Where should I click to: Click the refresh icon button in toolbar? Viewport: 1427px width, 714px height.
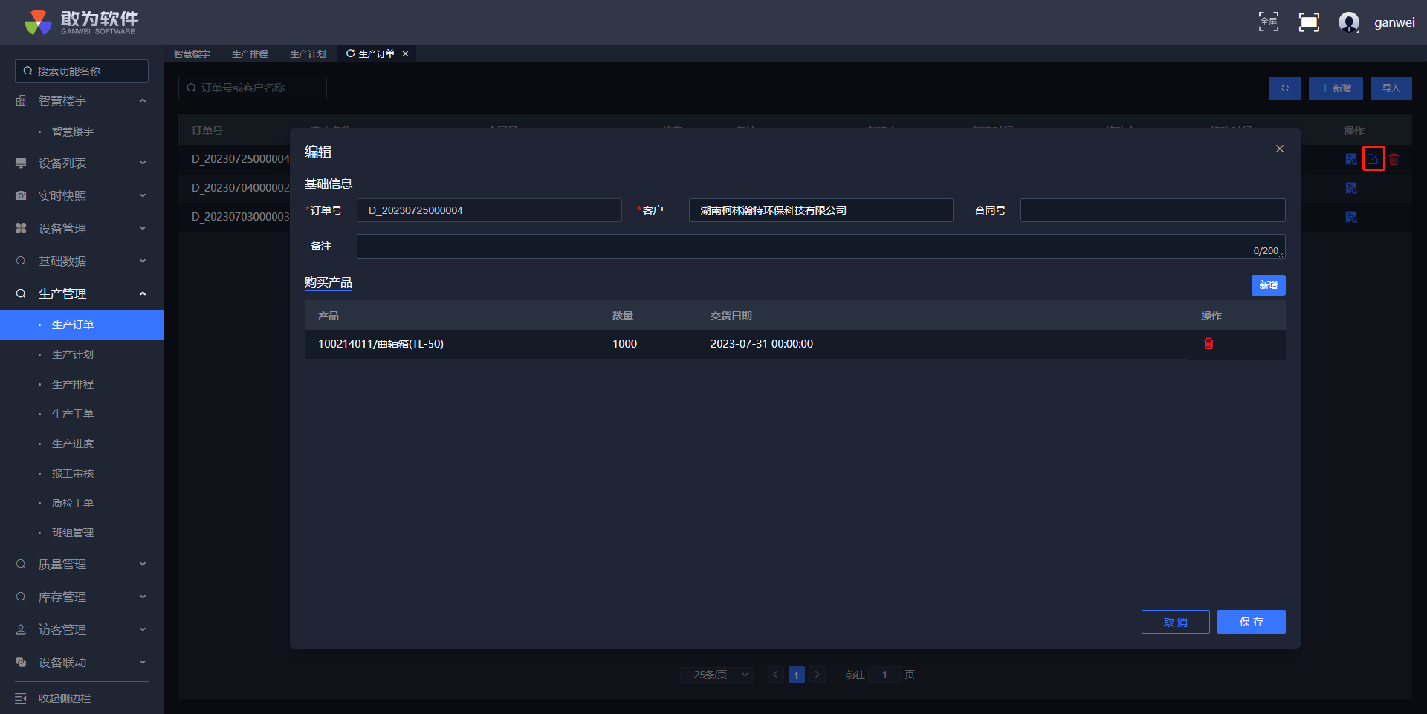click(x=1284, y=88)
